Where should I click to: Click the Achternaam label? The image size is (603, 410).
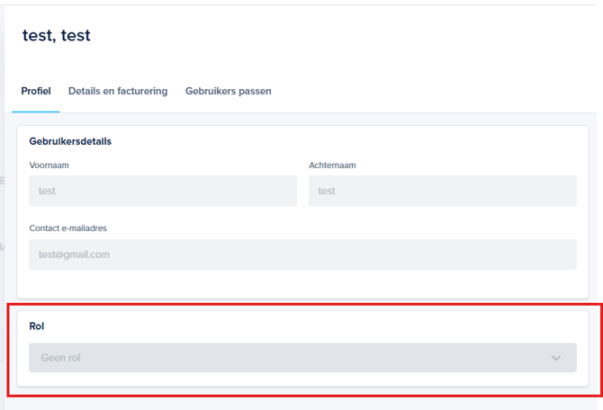click(332, 165)
